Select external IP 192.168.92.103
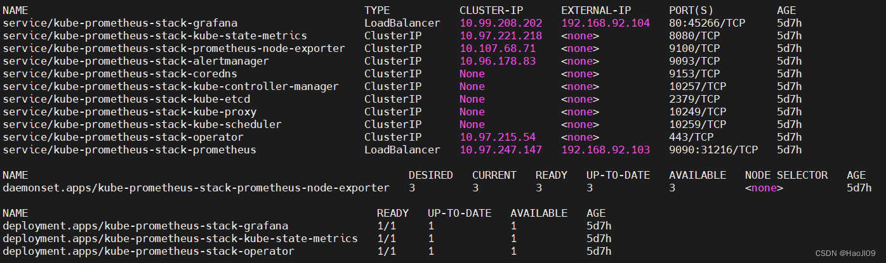The height and width of the screenshot is (263, 886). coord(605,150)
